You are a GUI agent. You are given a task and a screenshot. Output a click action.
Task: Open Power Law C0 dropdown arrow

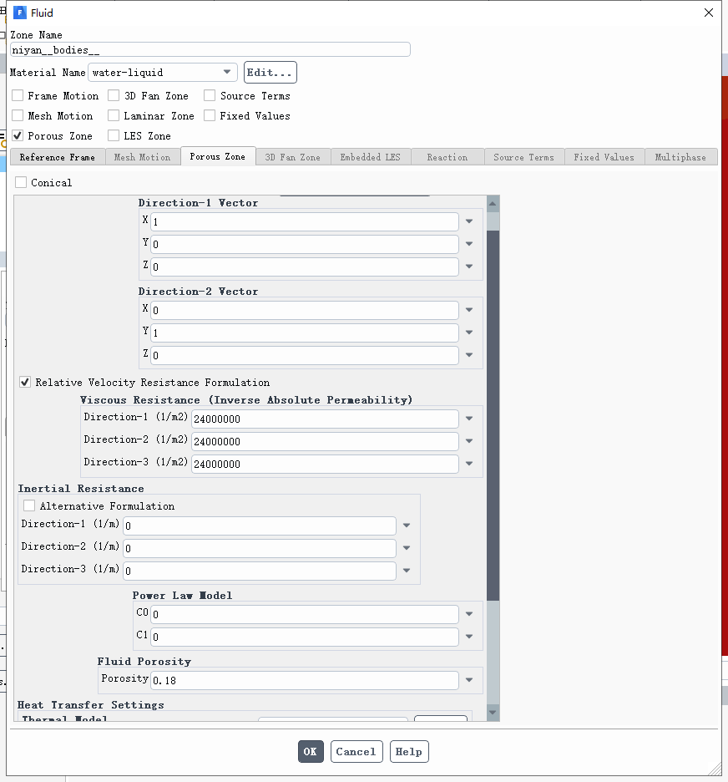coord(469,614)
